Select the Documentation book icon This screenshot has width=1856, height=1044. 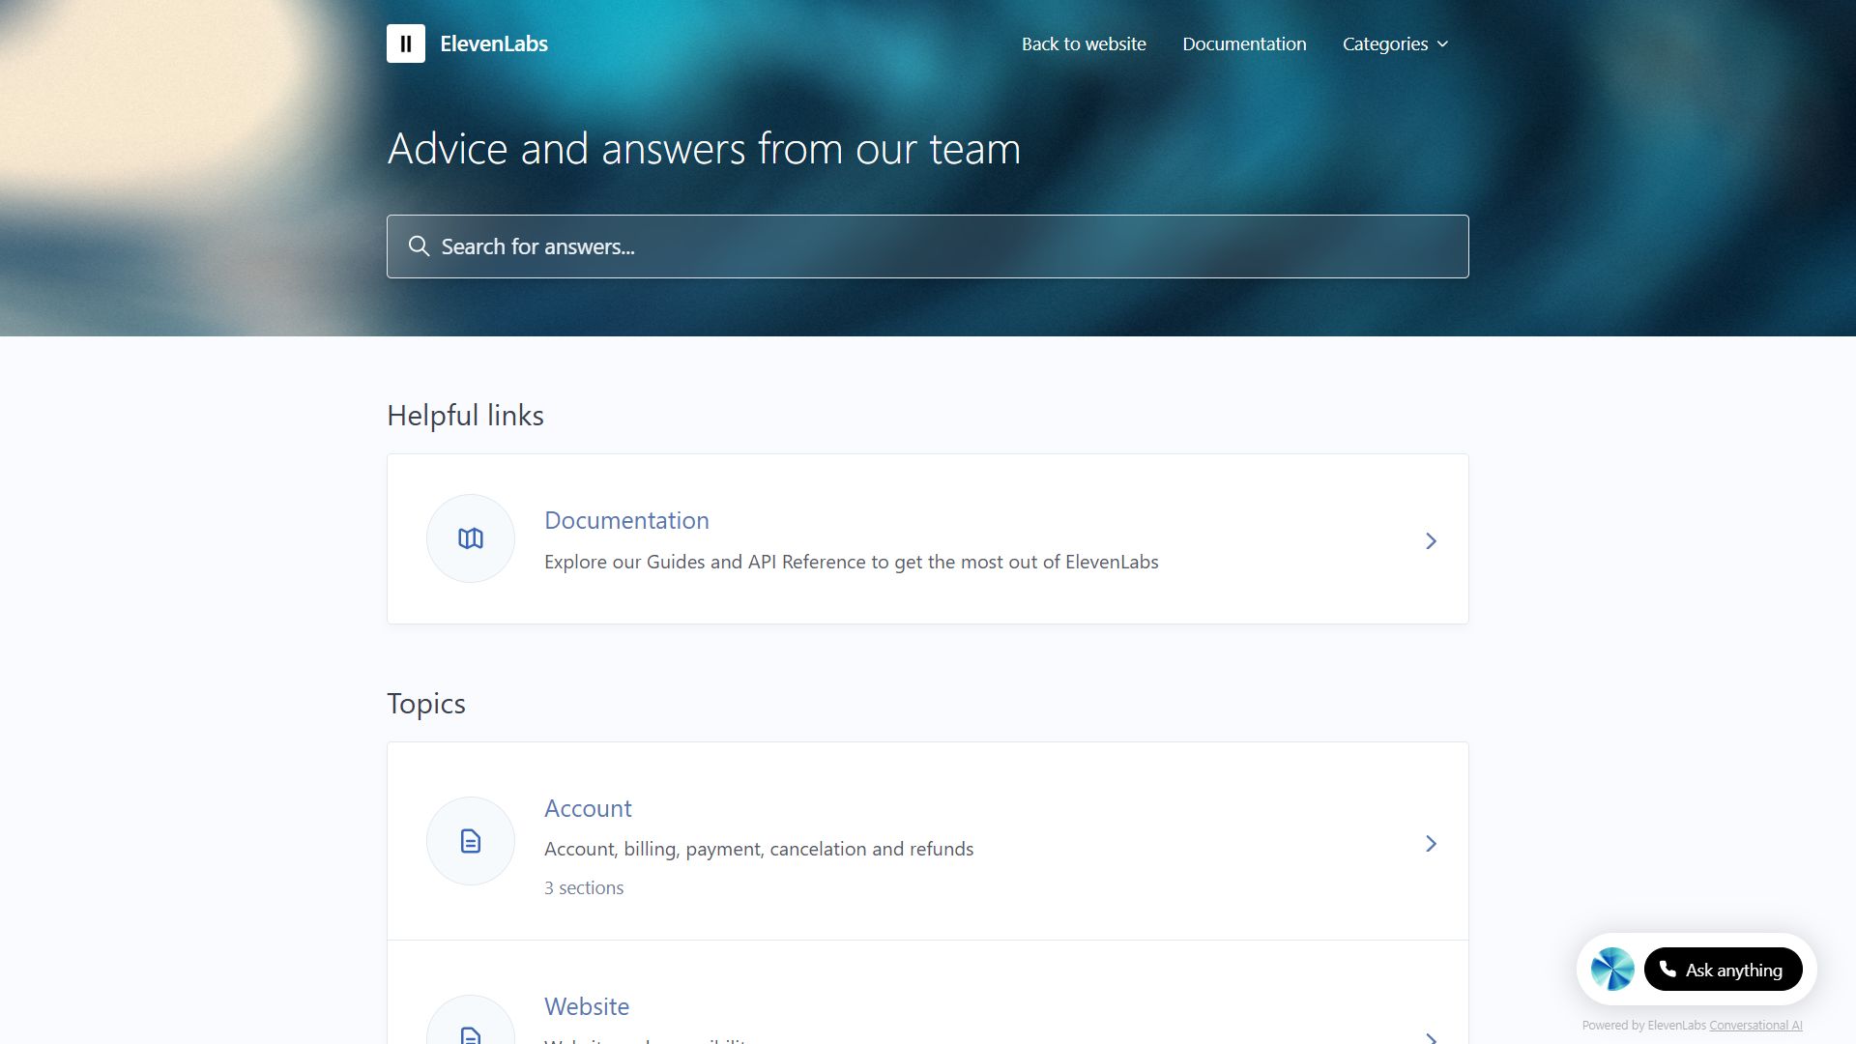tap(470, 538)
